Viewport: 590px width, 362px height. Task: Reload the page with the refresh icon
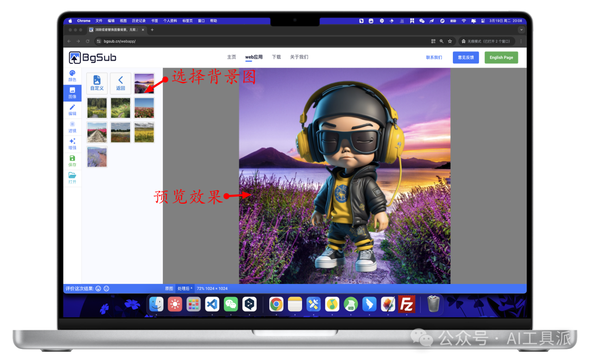tap(87, 41)
